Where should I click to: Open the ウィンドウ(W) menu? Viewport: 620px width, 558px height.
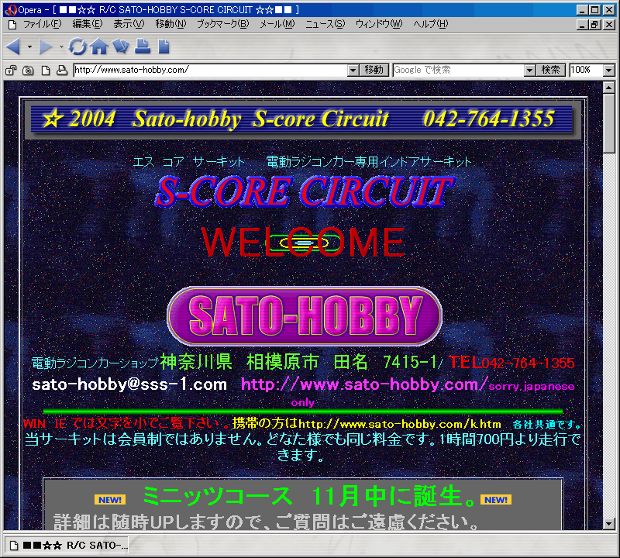pos(379,24)
